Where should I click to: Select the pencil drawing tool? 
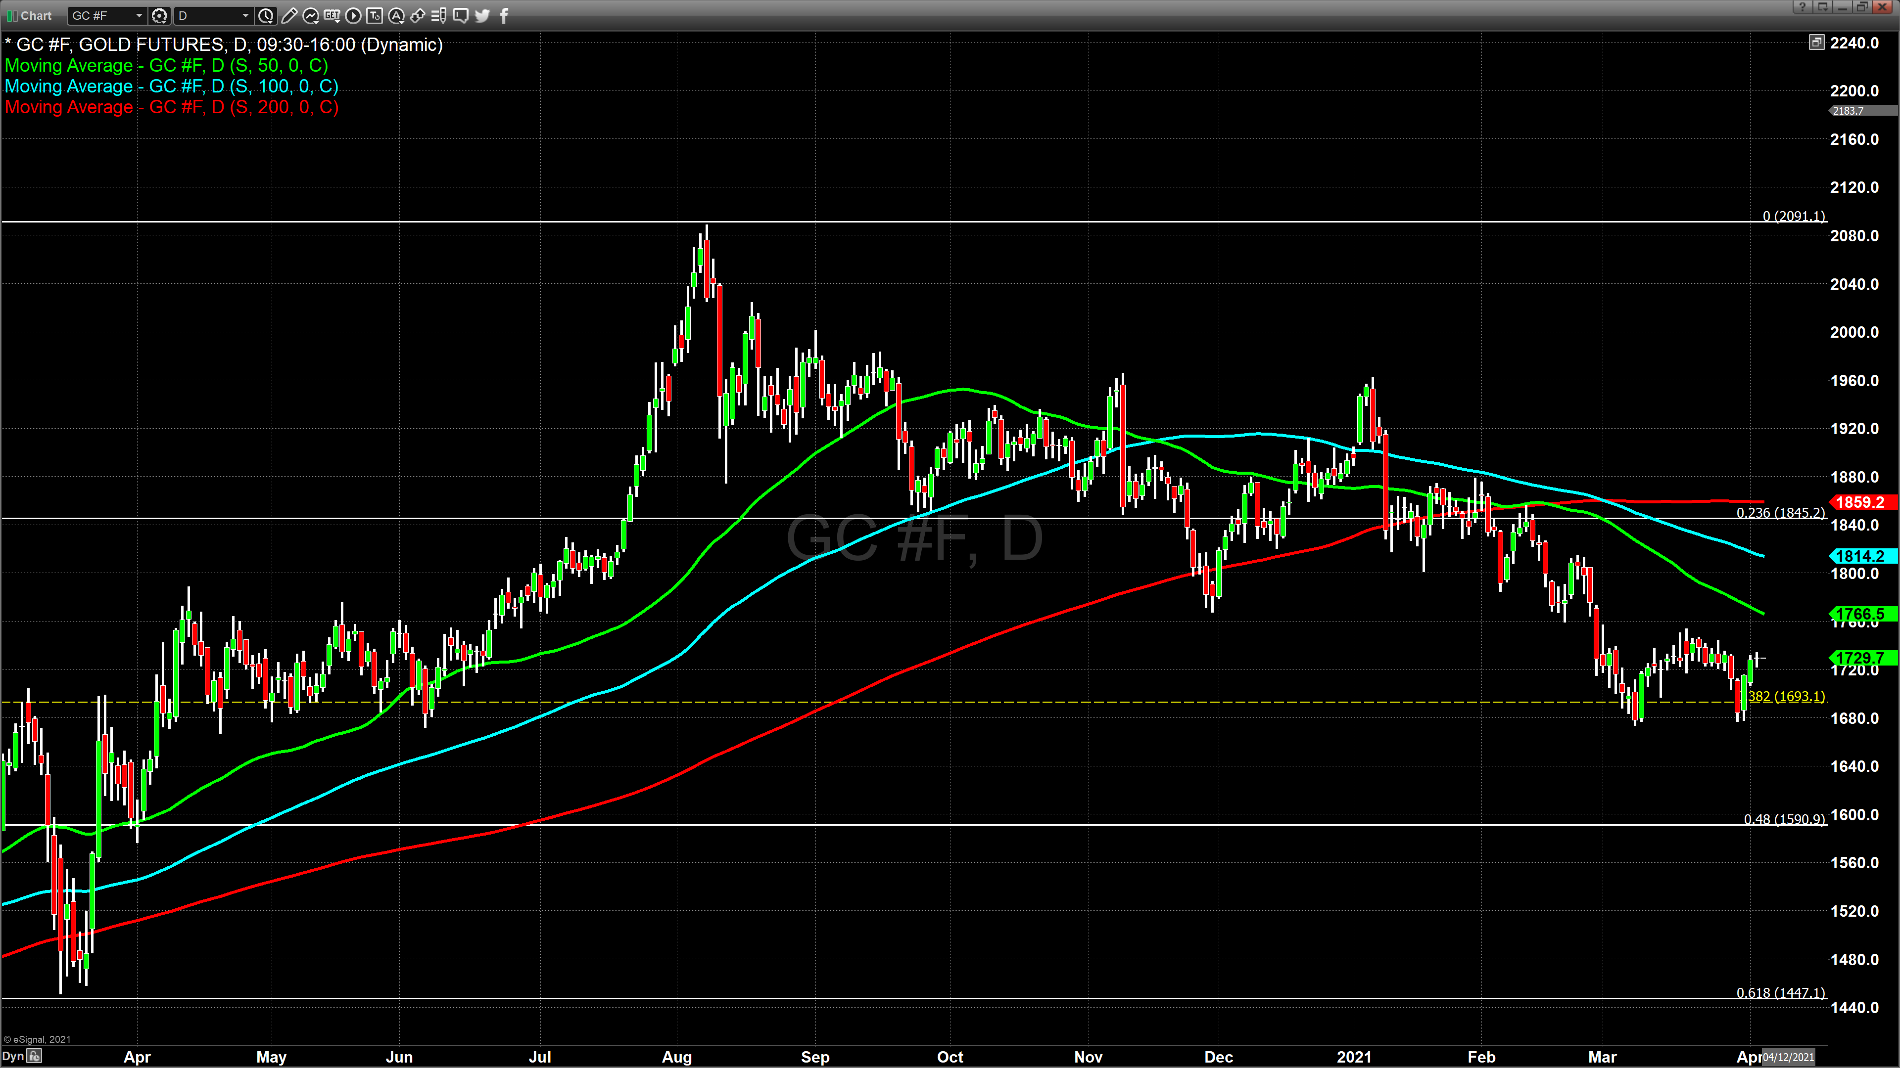[x=289, y=15]
